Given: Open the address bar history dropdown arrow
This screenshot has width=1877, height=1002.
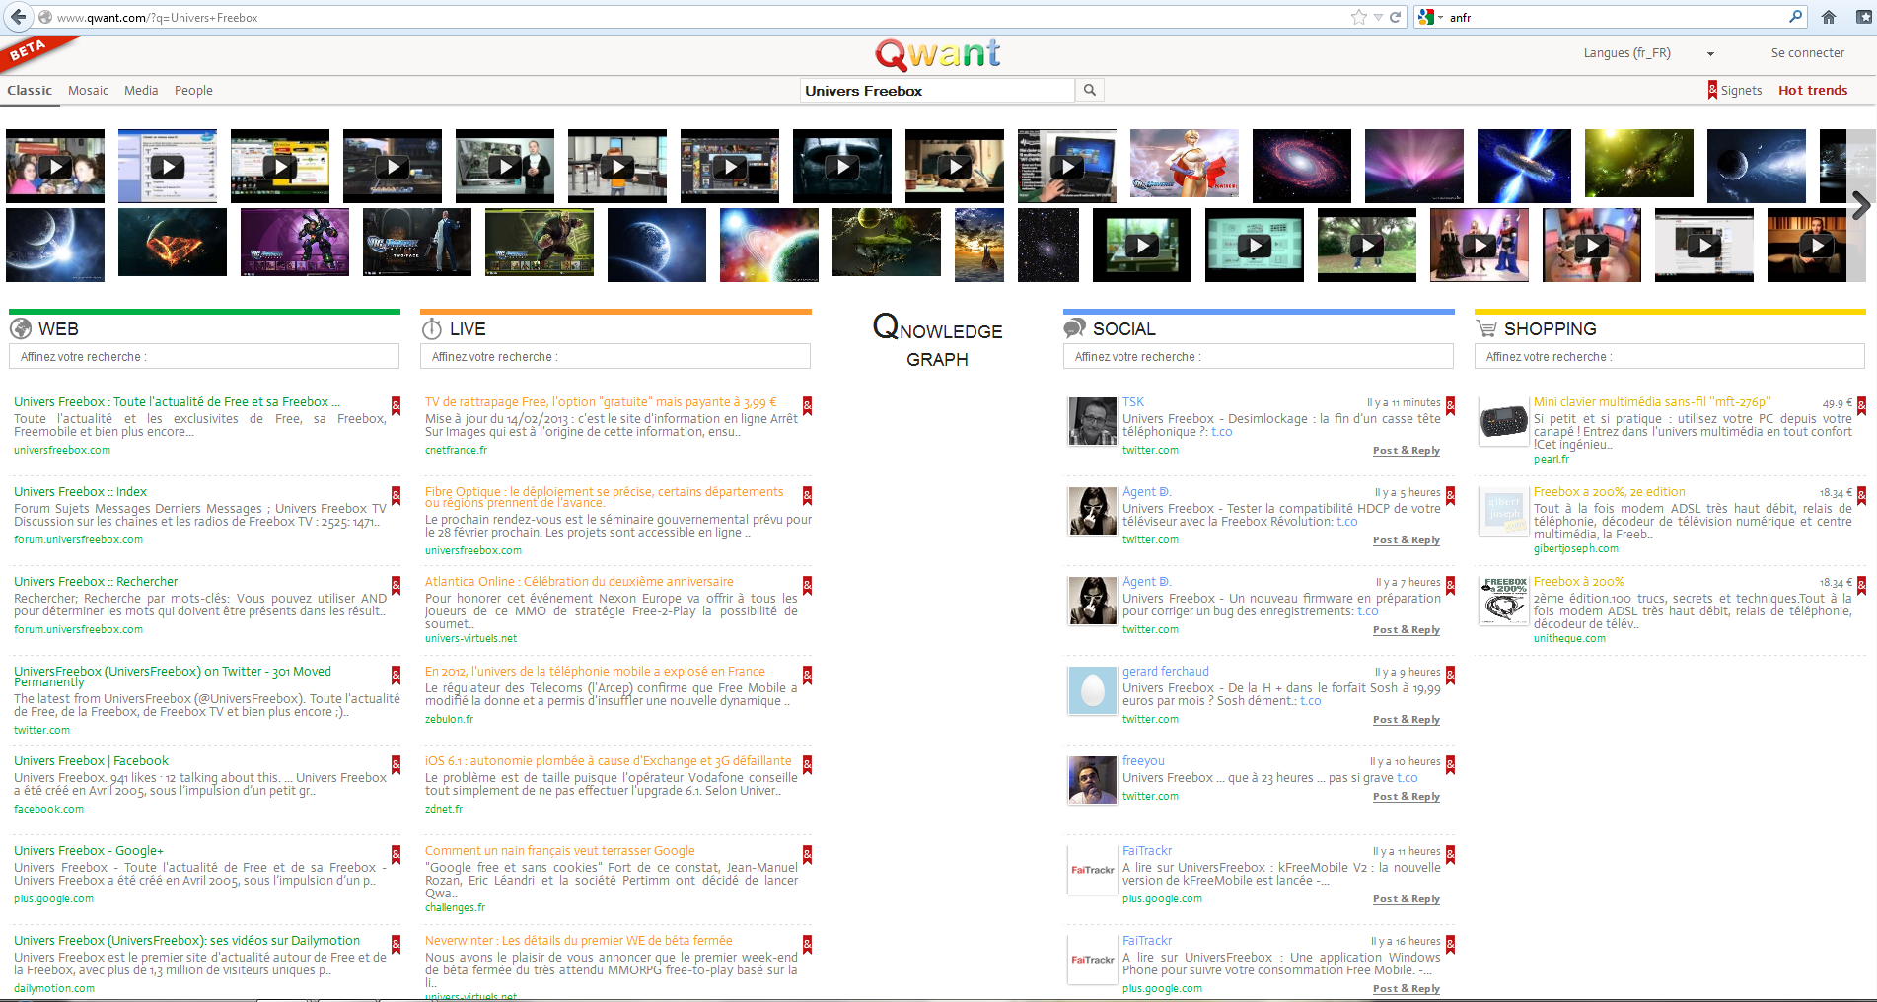Looking at the screenshot, I should [1378, 18].
